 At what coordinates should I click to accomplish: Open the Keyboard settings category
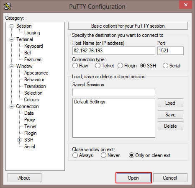coord(33,46)
